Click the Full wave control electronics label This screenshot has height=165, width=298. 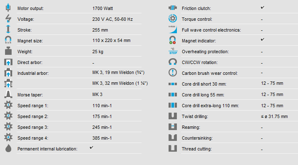pos(211,30)
